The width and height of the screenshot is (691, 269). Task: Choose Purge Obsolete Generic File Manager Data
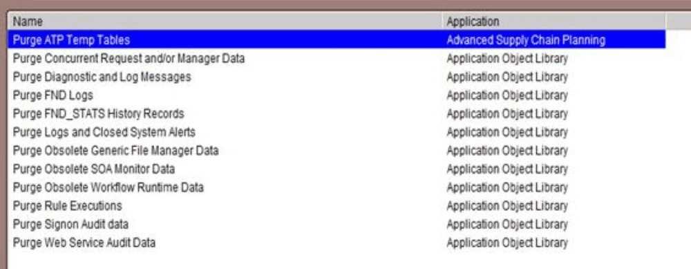pyautogui.click(x=115, y=151)
